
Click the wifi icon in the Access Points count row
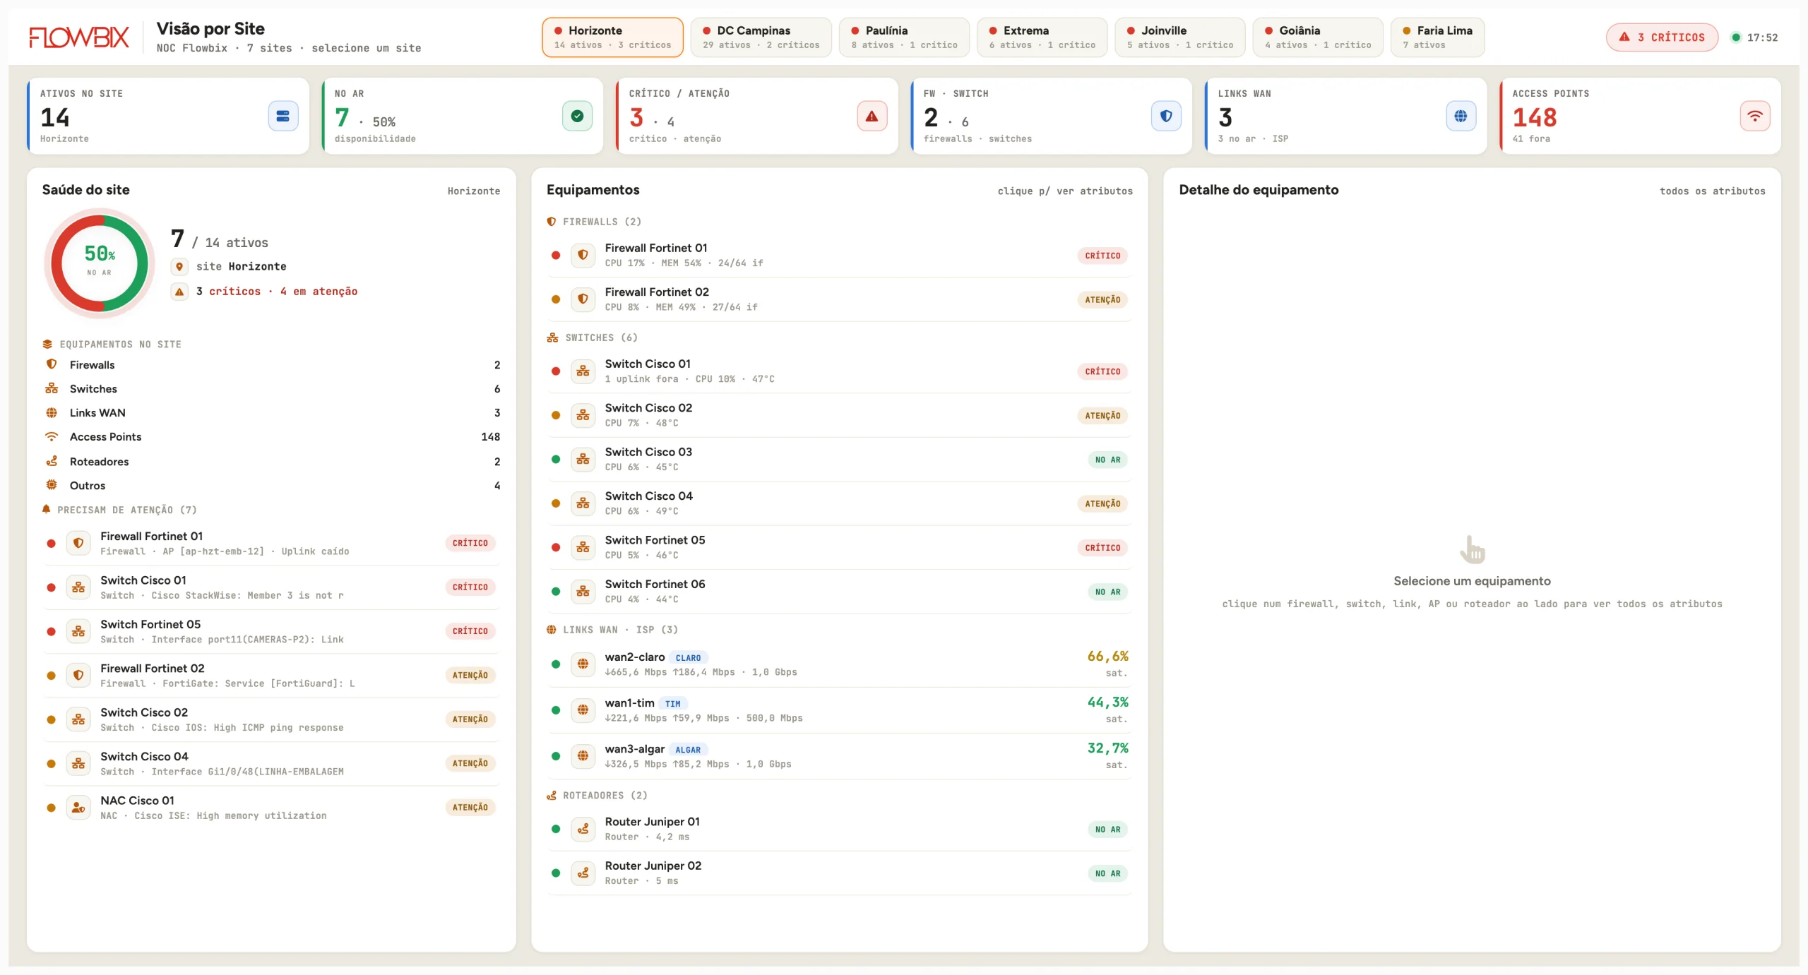click(52, 436)
